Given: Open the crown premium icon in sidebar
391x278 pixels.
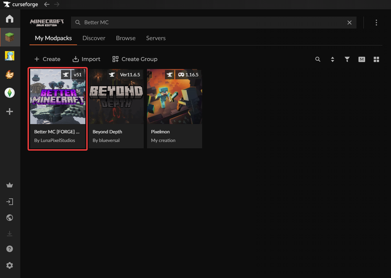Looking at the screenshot, I should [x=10, y=185].
